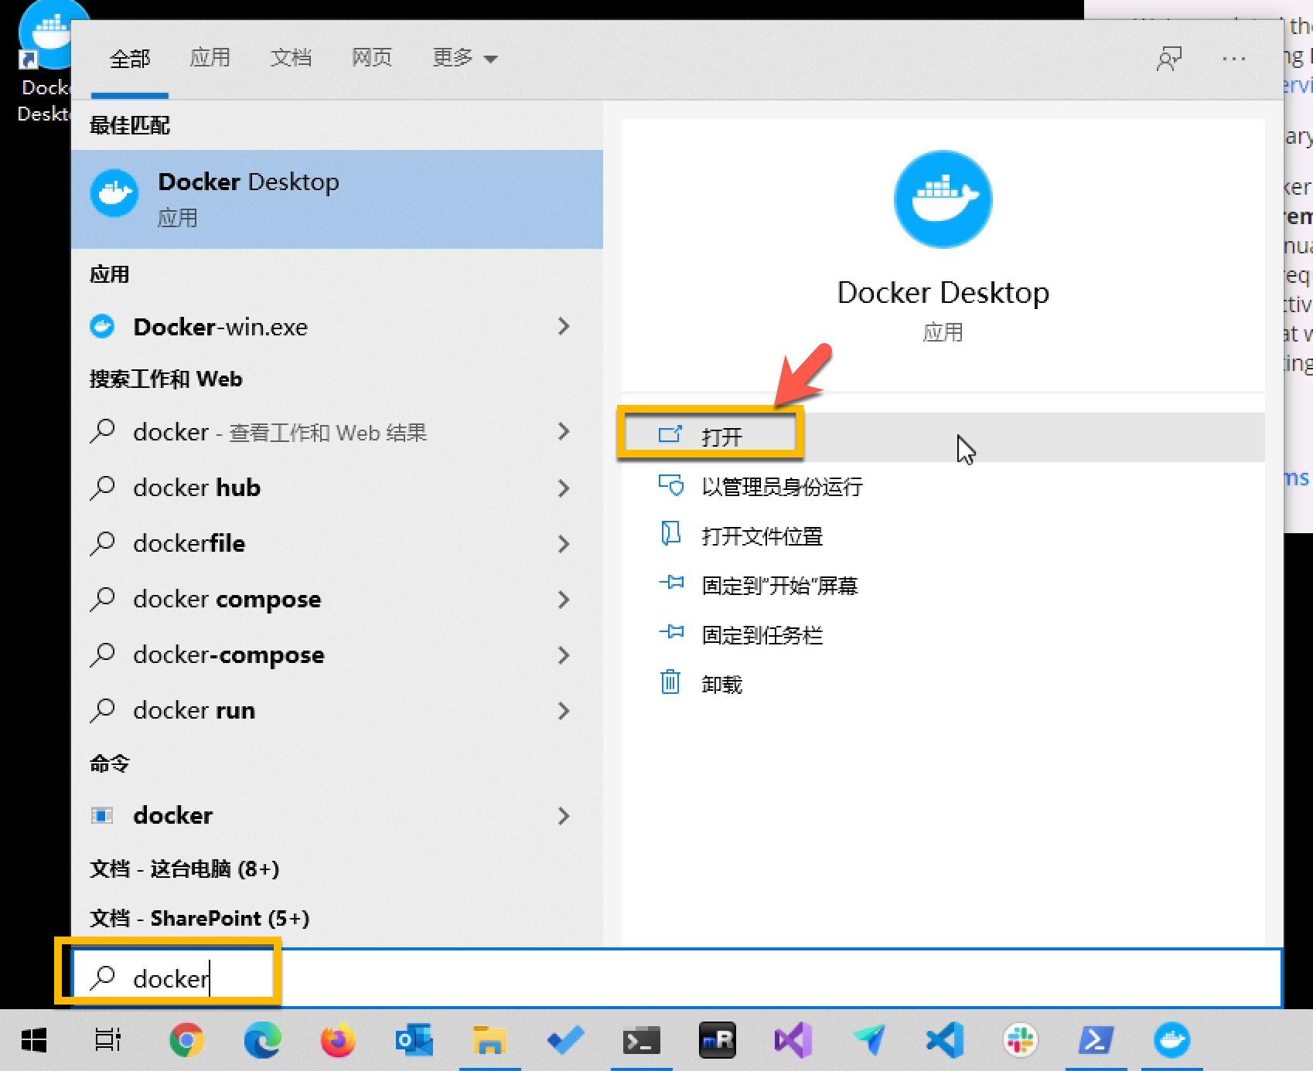The image size is (1313, 1071).
Task: Open the terminal icon on the taskbar
Action: [641, 1040]
